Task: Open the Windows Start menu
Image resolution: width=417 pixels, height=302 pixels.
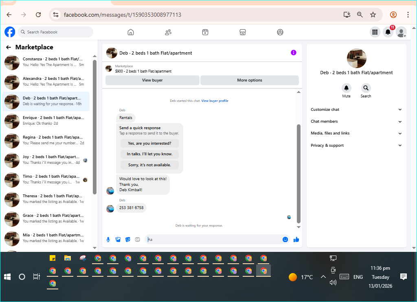Action: pos(7,277)
